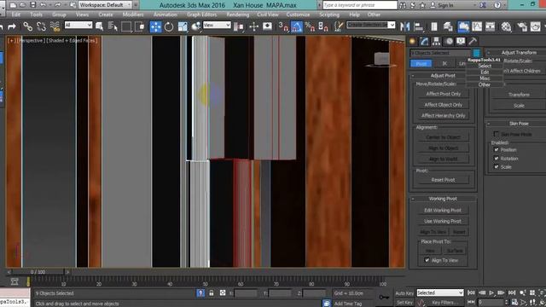The height and width of the screenshot is (307, 546).
Task: Open the Create command panel tab
Action: pyautogui.click(x=412, y=41)
